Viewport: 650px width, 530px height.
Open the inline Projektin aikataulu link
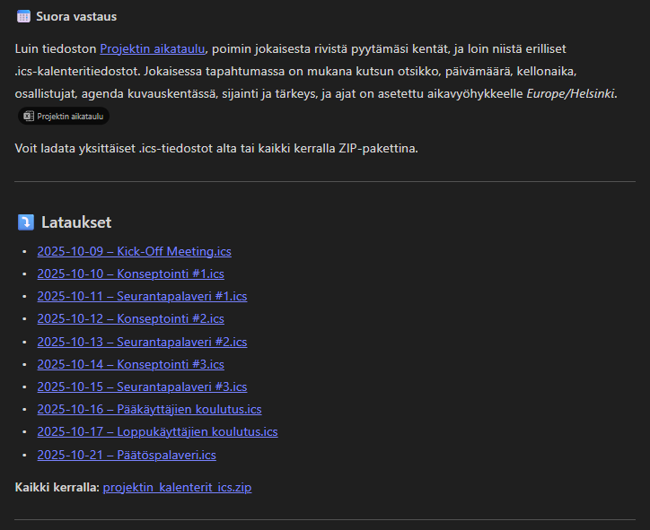pos(154,48)
